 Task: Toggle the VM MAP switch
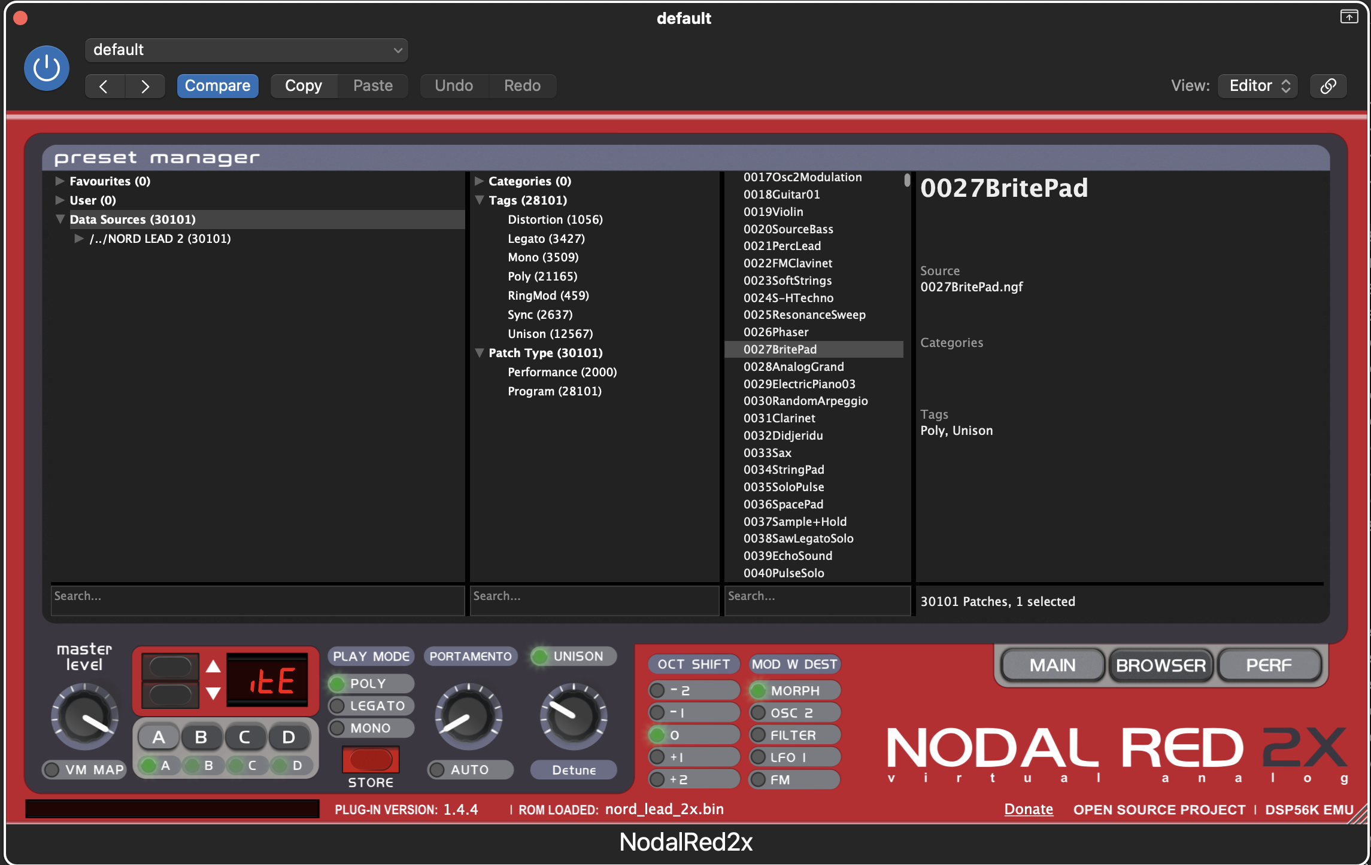click(x=84, y=770)
